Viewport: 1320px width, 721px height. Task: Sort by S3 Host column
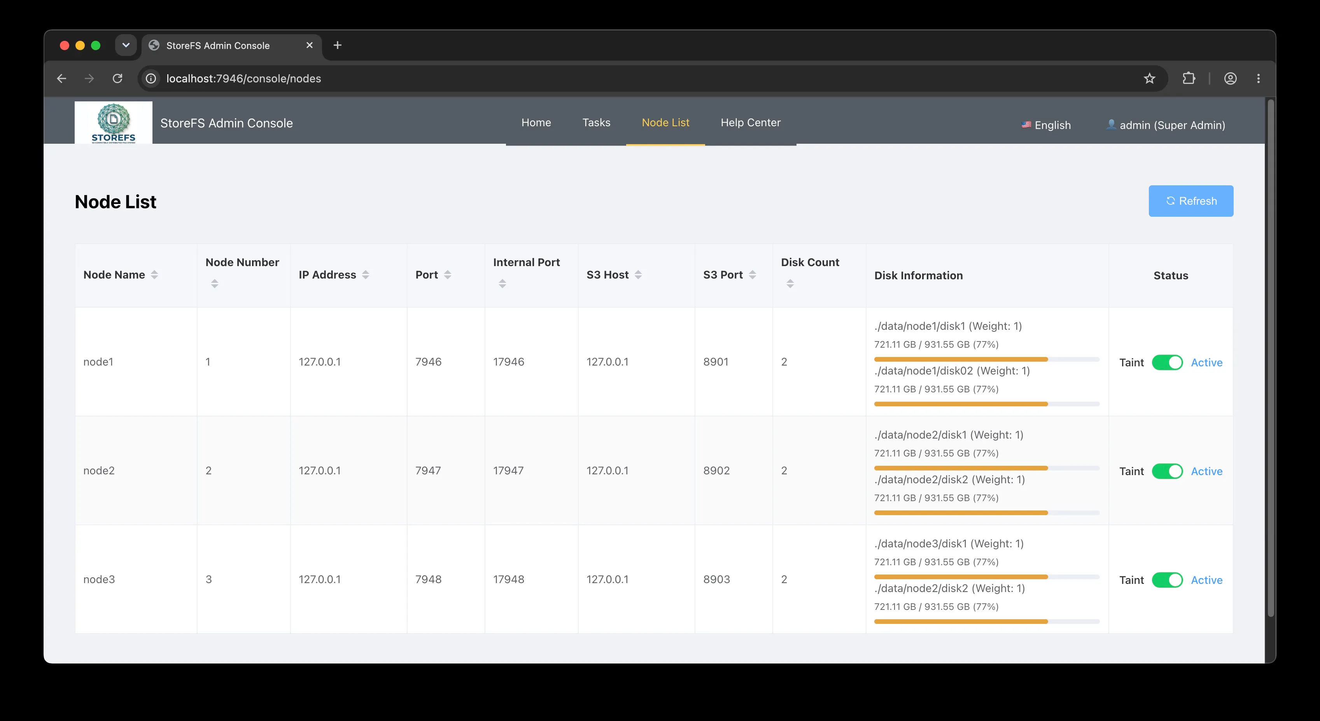click(x=638, y=275)
